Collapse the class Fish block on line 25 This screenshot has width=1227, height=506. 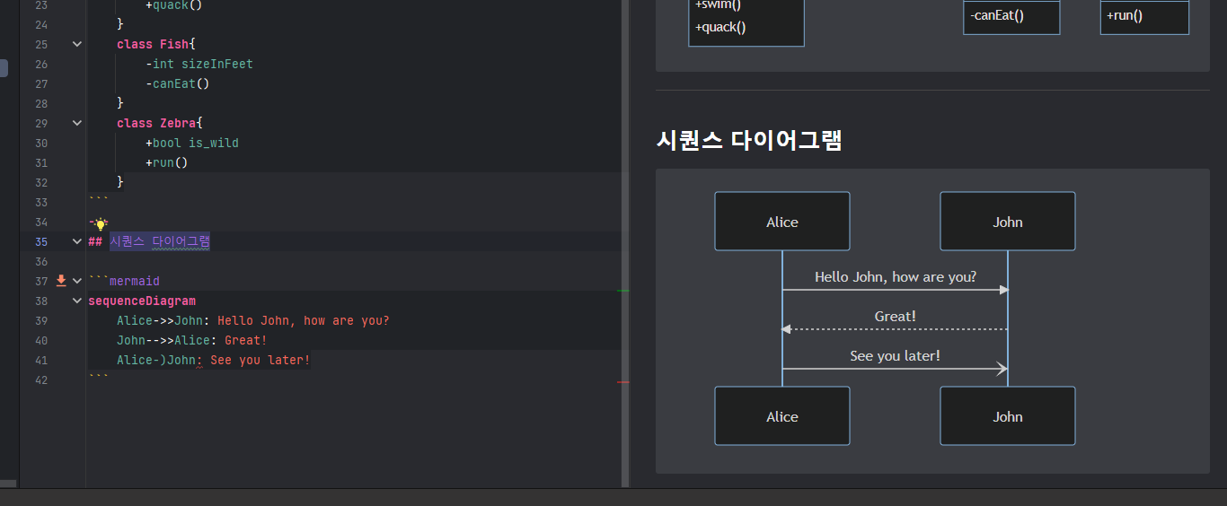point(77,44)
